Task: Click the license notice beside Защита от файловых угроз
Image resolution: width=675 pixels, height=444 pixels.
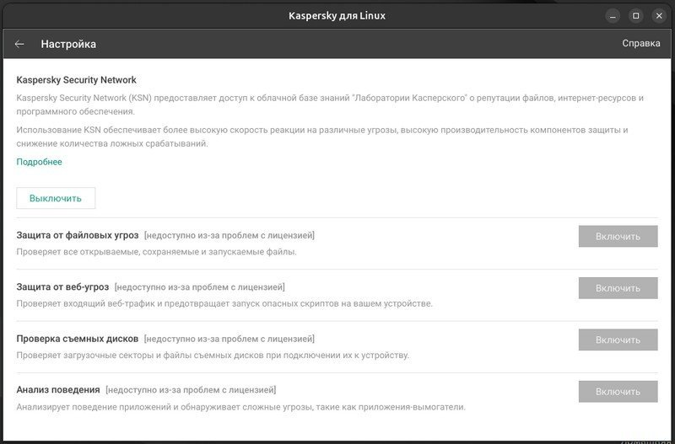Action: coord(229,236)
